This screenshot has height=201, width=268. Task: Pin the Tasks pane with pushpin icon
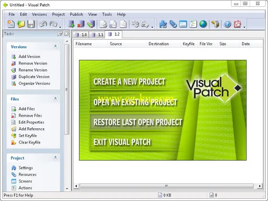60,33
